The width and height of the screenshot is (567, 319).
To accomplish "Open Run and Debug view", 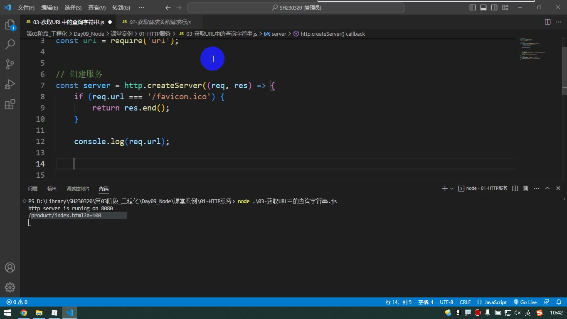I will pyautogui.click(x=10, y=84).
